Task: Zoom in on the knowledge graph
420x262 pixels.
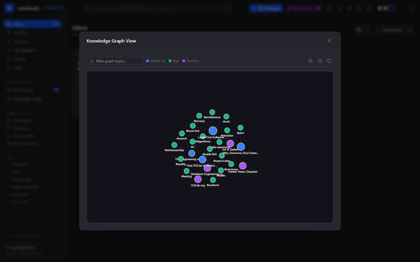Action: [x=311, y=61]
